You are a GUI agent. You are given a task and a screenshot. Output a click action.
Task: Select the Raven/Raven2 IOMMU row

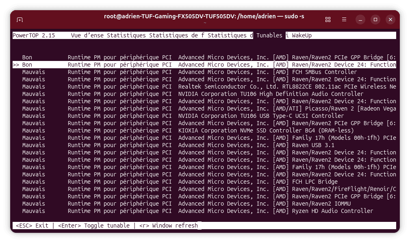[x=204, y=204]
